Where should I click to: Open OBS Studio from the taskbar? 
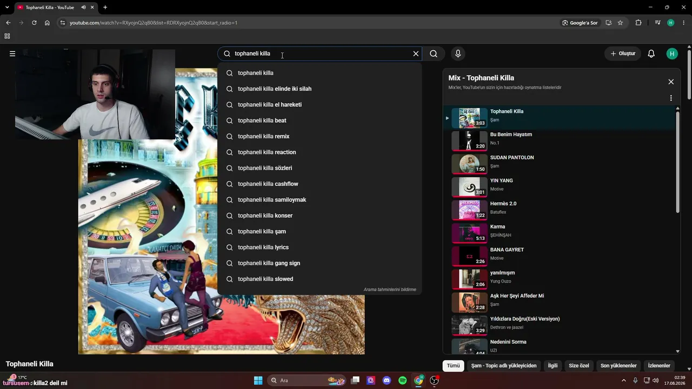tap(434, 380)
